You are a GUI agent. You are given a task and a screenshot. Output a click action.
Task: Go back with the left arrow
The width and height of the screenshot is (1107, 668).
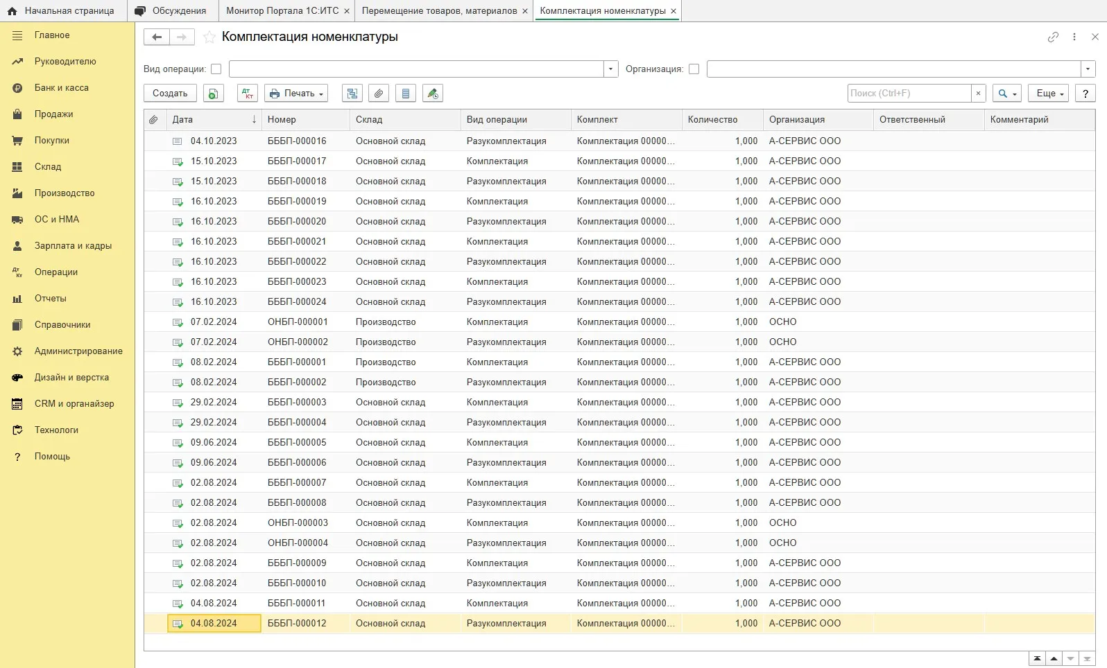pyautogui.click(x=157, y=37)
